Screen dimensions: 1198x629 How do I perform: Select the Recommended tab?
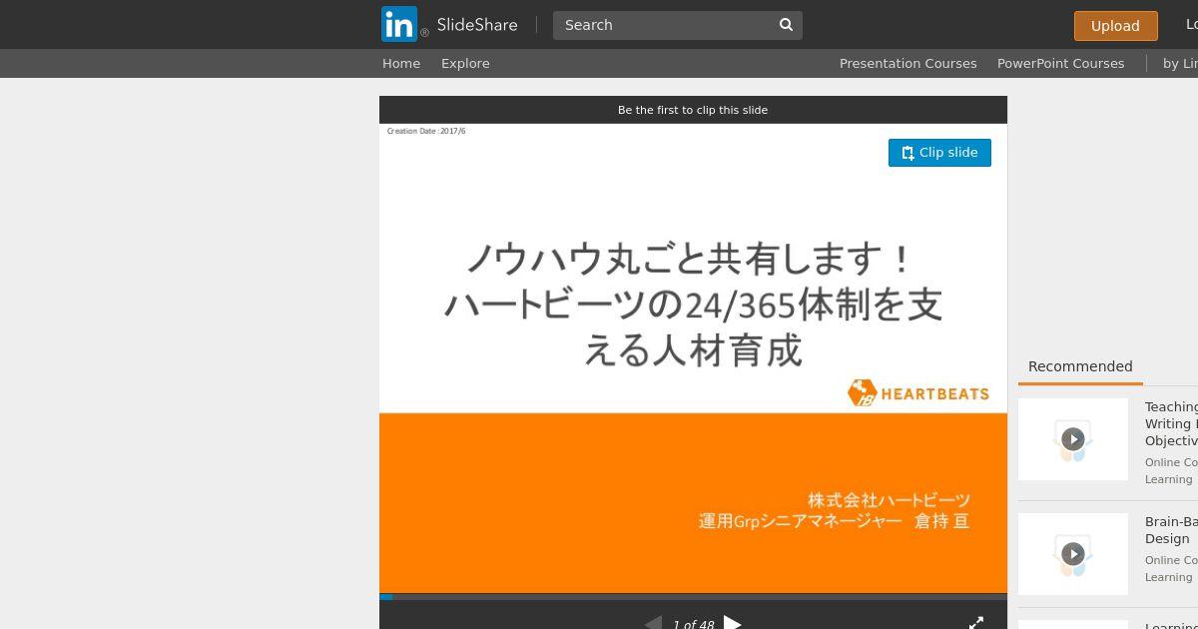1080,366
